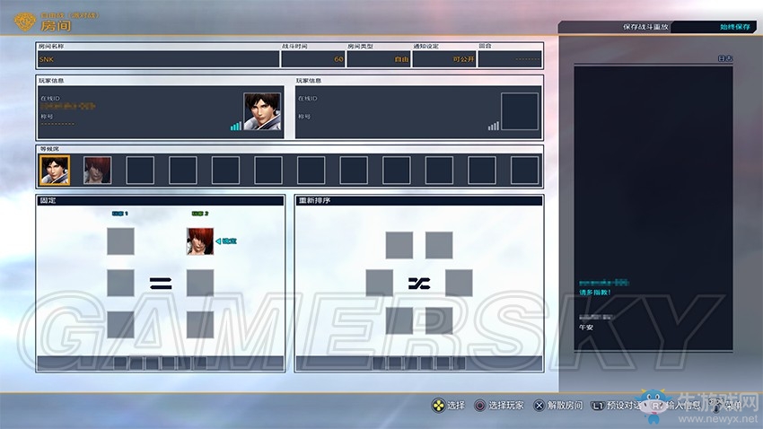The image size is (763, 429).
Task: Select Iori portrait in the waiting seats row
Action: [97, 171]
